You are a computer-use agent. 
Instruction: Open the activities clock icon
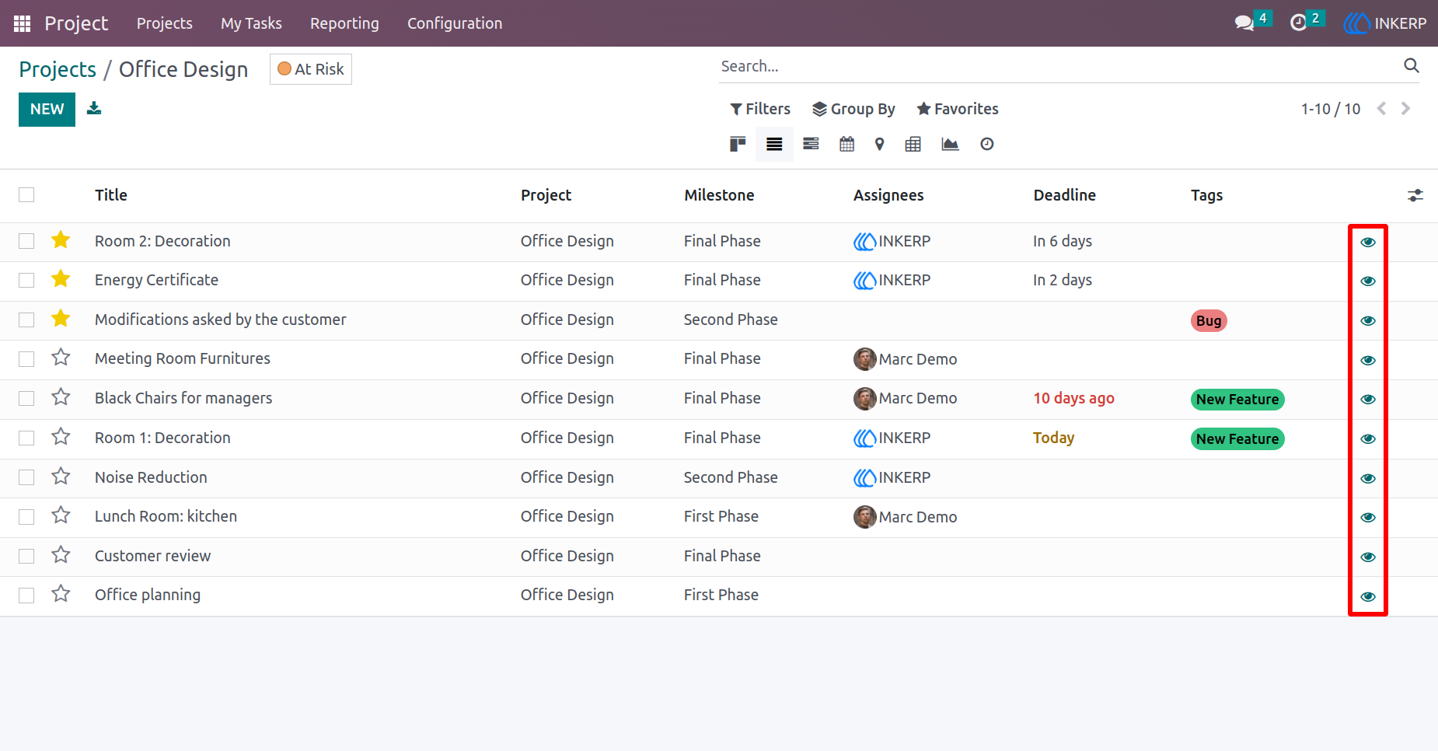1298,23
